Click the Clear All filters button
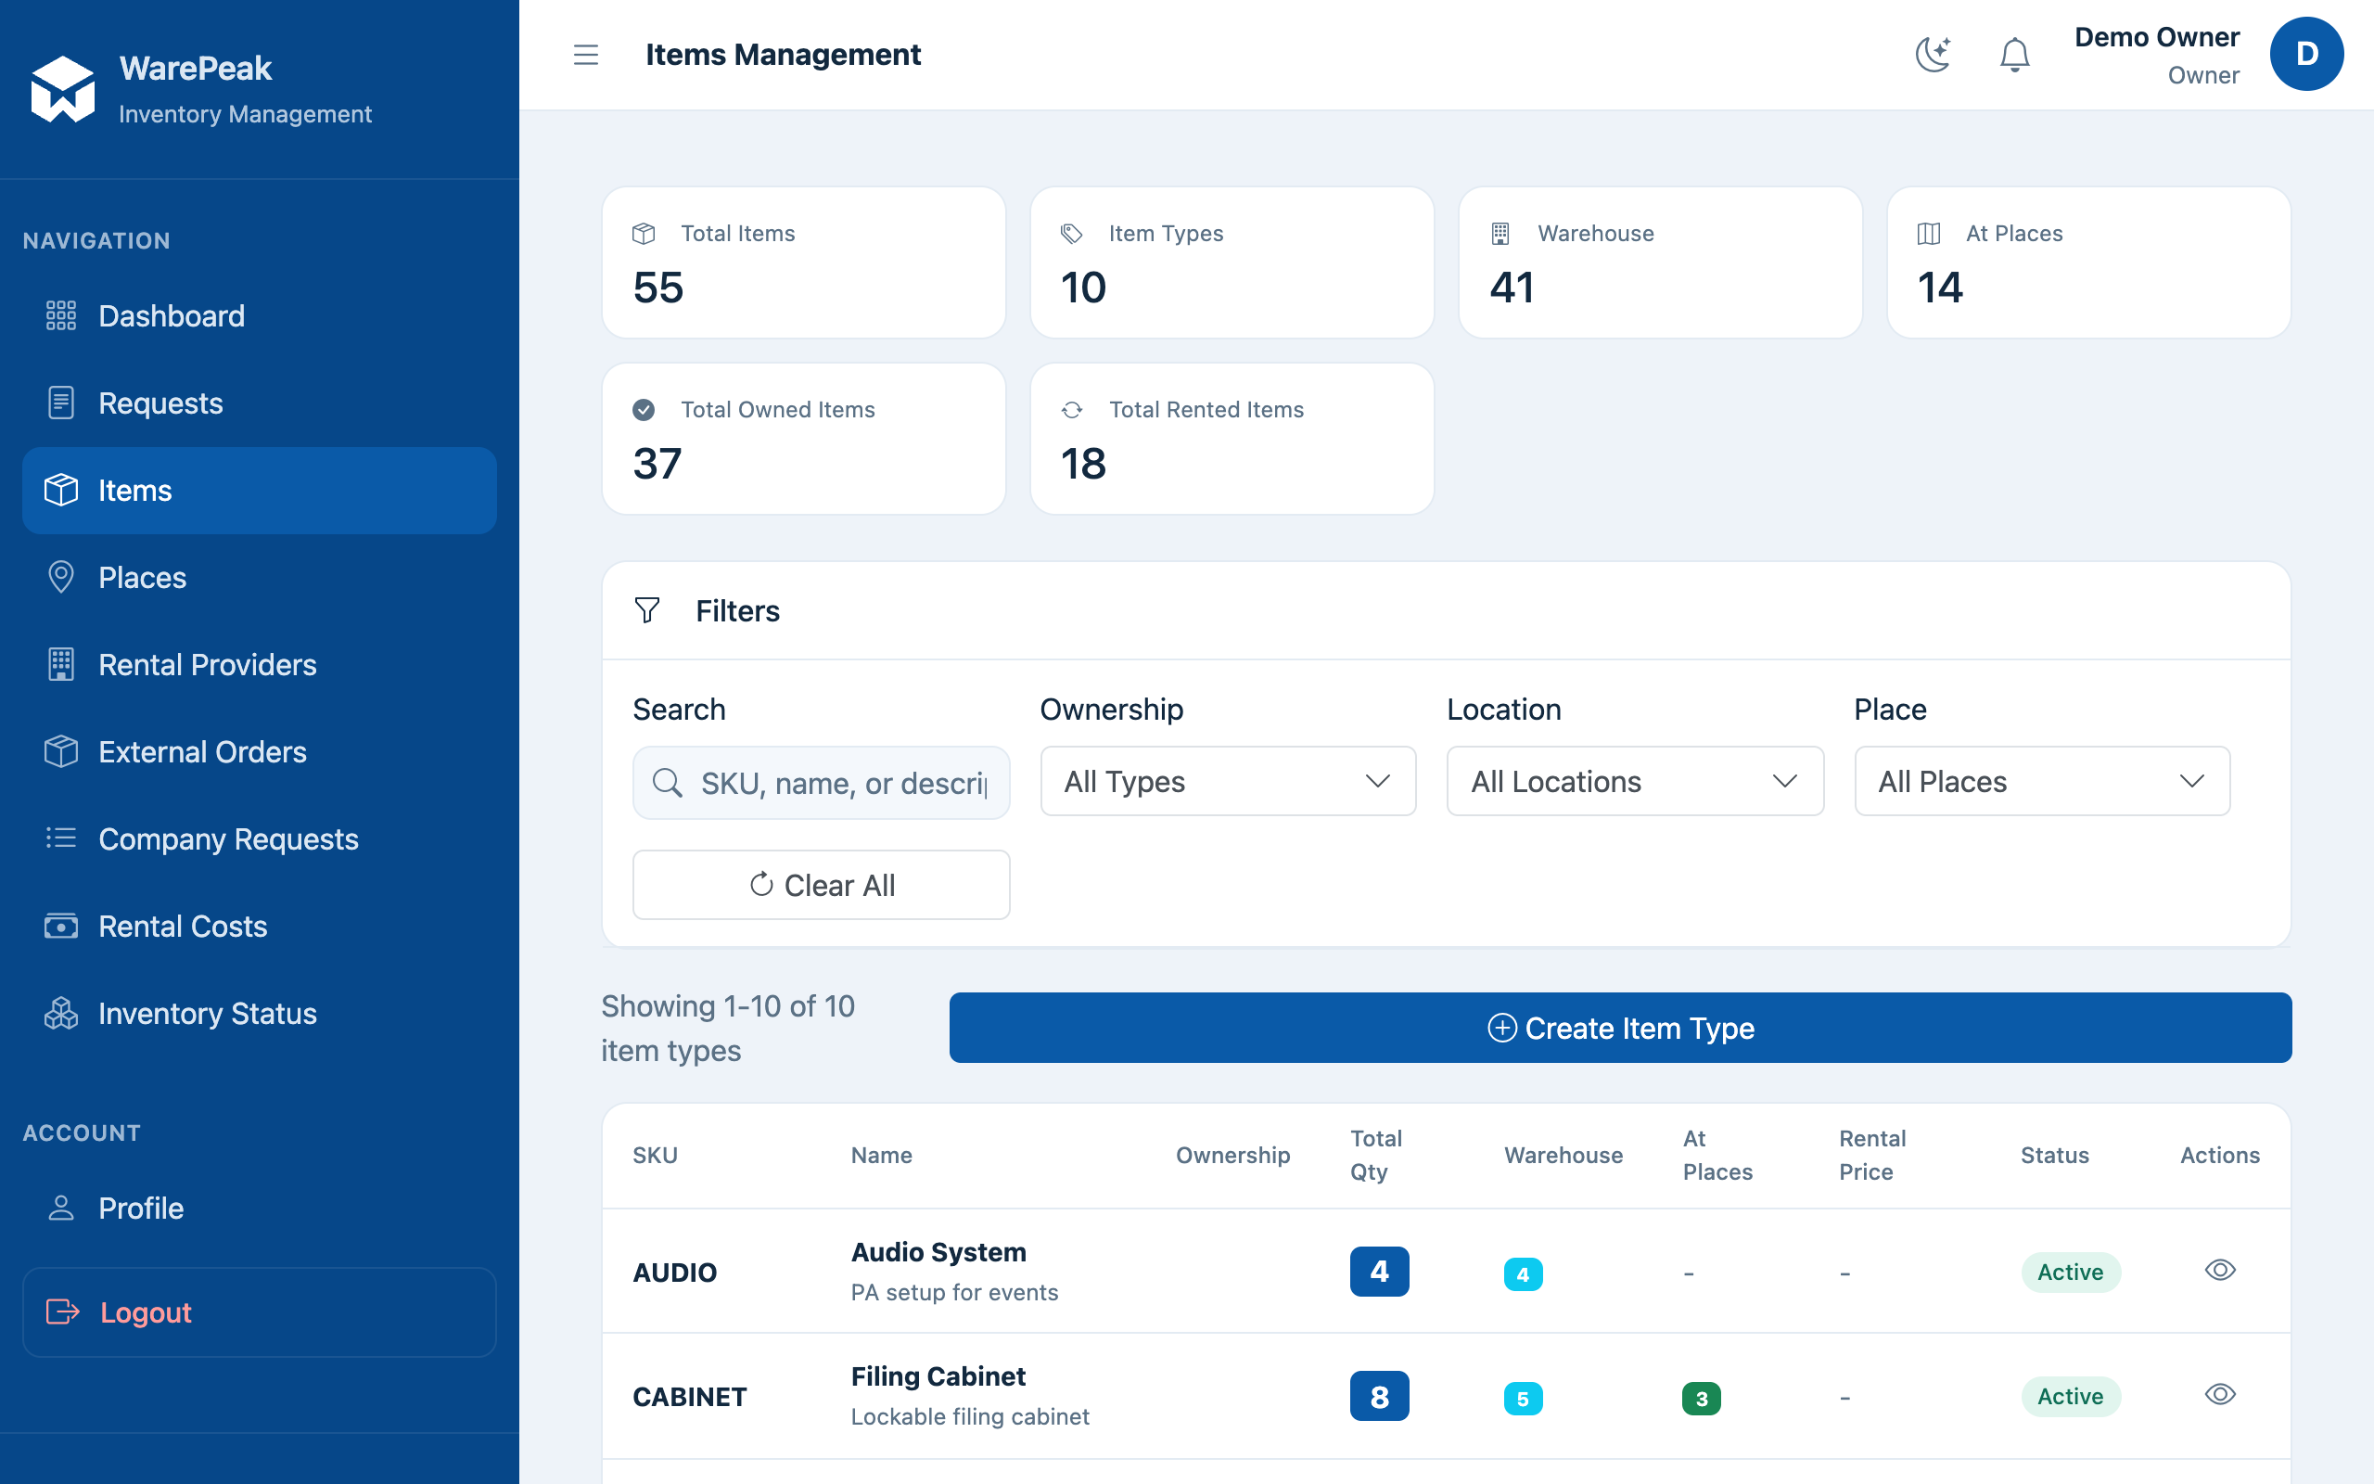2374x1484 pixels. point(821,885)
